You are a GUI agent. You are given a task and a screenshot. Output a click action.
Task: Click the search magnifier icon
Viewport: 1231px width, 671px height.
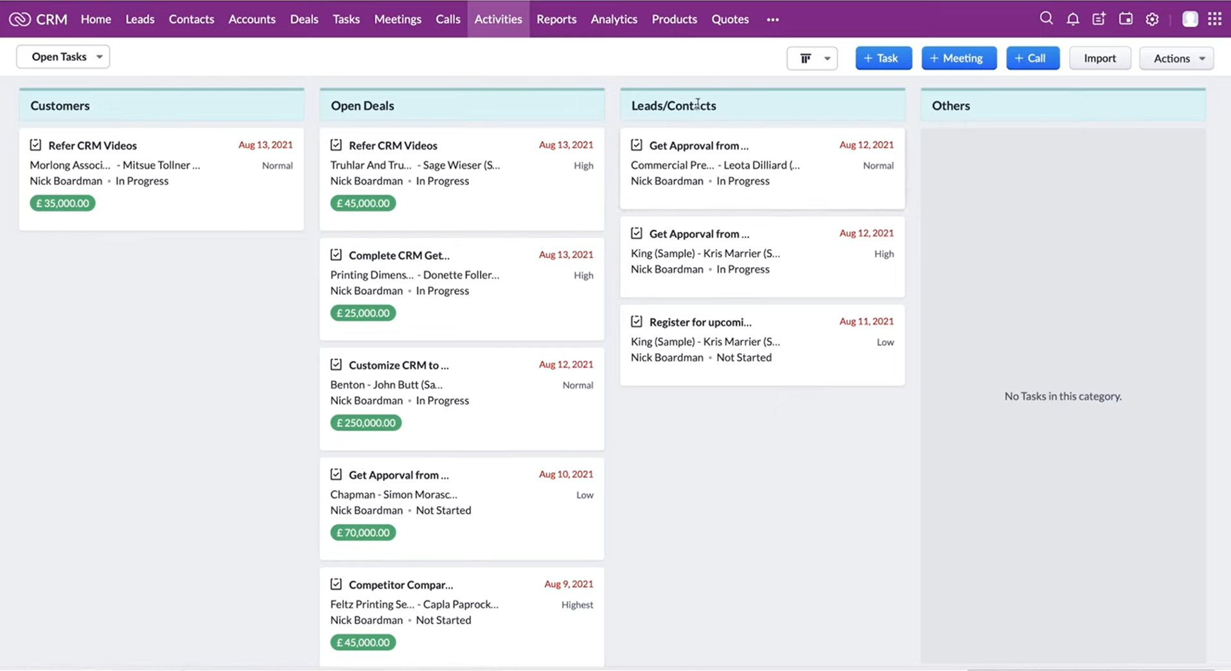point(1046,19)
